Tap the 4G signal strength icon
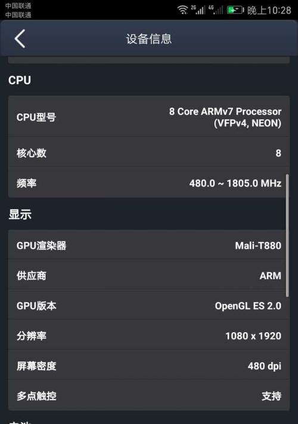The height and width of the screenshot is (424, 298). pyautogui.click(x=216, y=10)
